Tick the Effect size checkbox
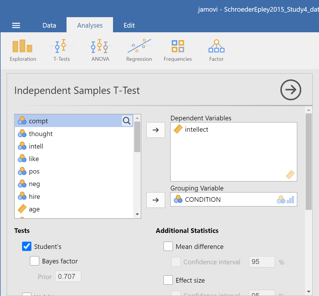Viewport: 319px width, 296px height. 168,280
